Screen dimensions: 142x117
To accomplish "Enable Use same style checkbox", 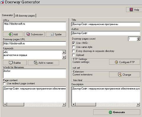I will coord(73,47).
